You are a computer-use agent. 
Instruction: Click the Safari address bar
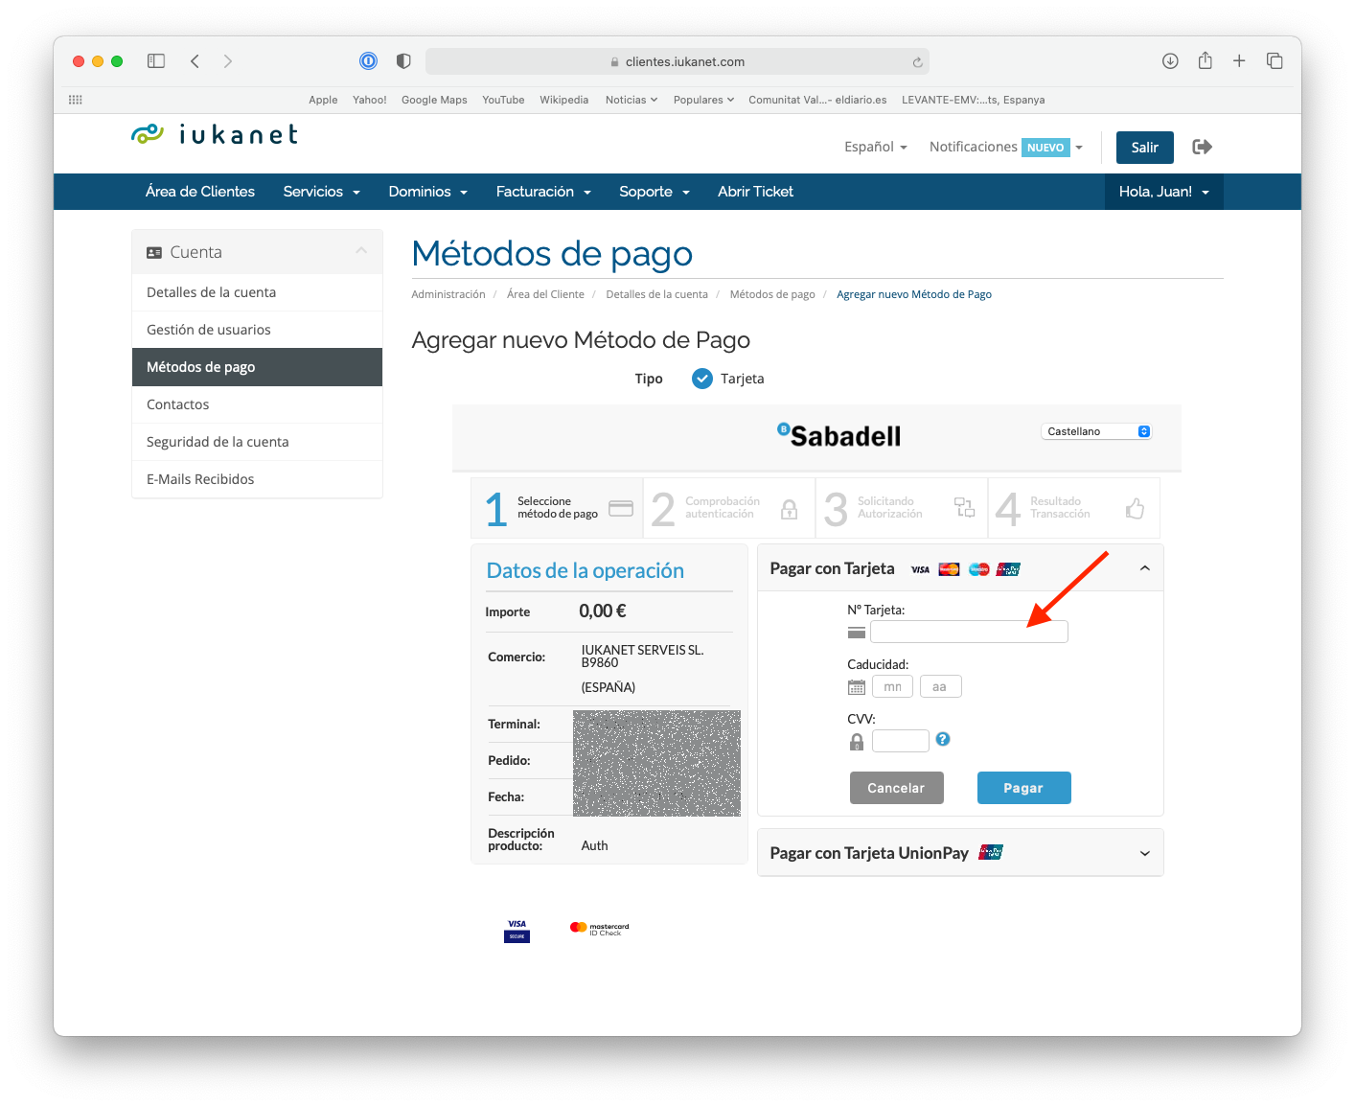pyautogui.click(x=677, y=61)
